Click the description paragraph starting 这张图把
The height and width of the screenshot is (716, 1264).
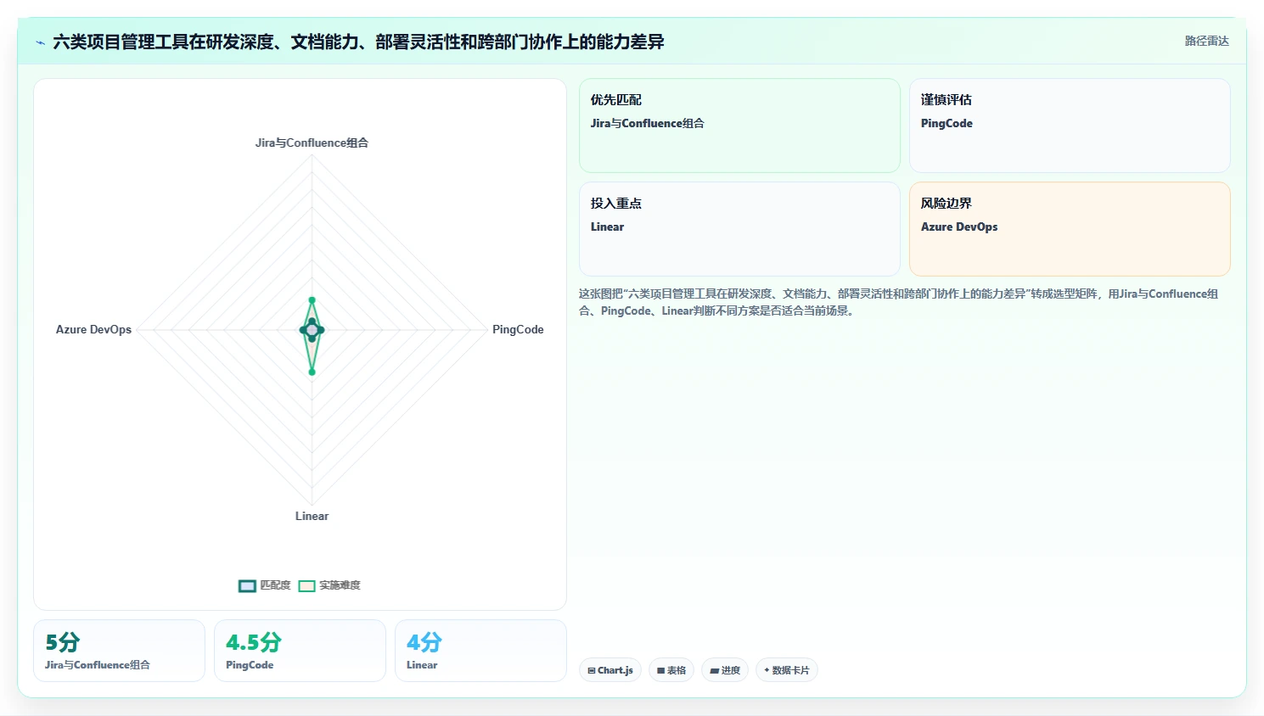[x=899, y=302]
